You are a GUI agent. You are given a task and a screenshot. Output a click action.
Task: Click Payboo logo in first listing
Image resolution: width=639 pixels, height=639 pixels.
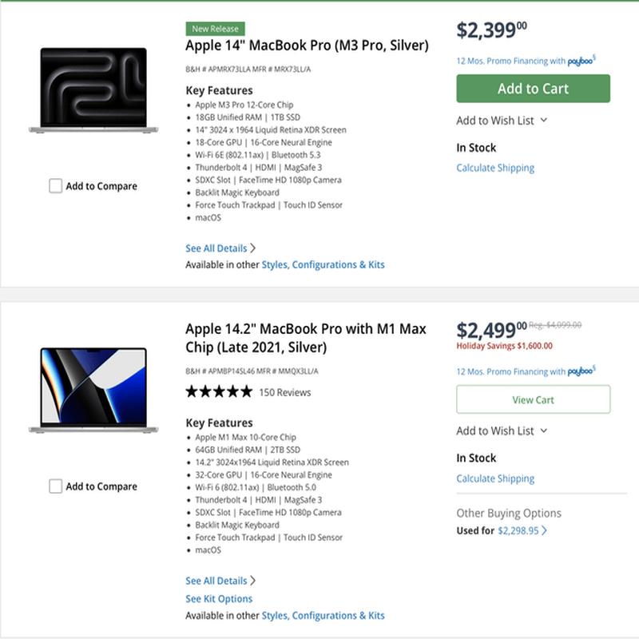pyautogui.click(x=581, y=61)
